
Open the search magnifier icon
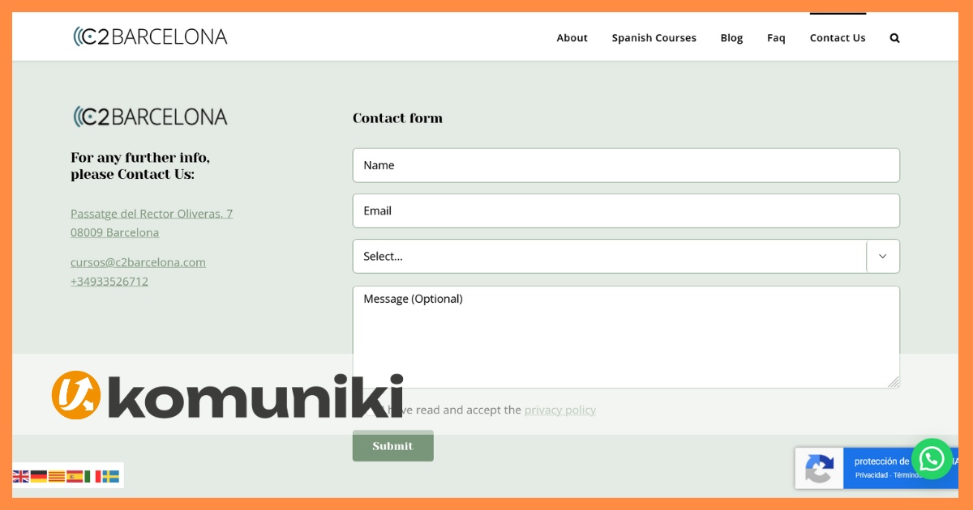(x=894, y=37)
